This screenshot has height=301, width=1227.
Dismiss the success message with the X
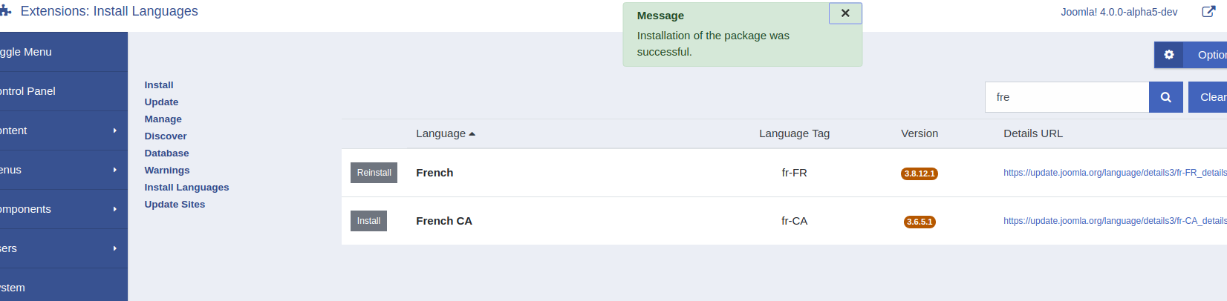845,13
